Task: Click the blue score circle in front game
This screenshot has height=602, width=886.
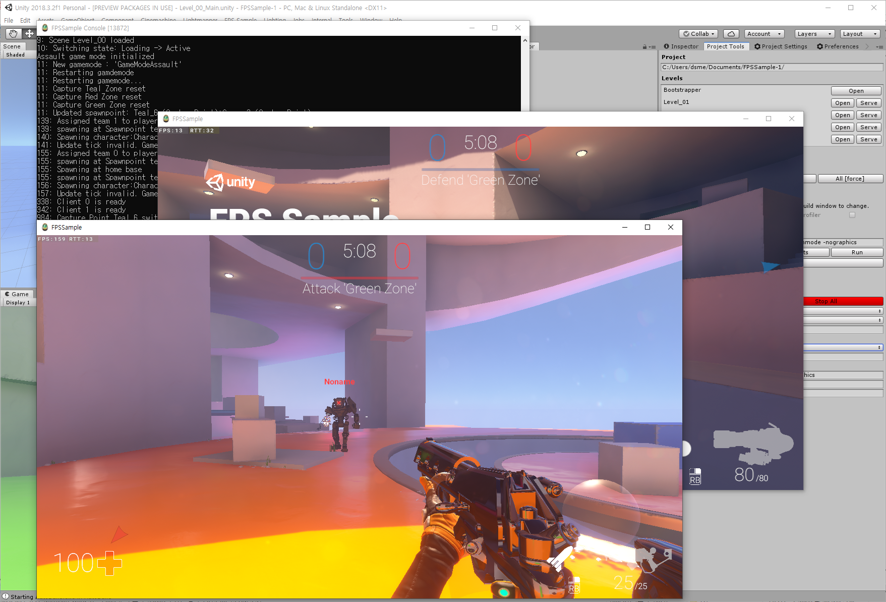Action: tap(316, 256)
